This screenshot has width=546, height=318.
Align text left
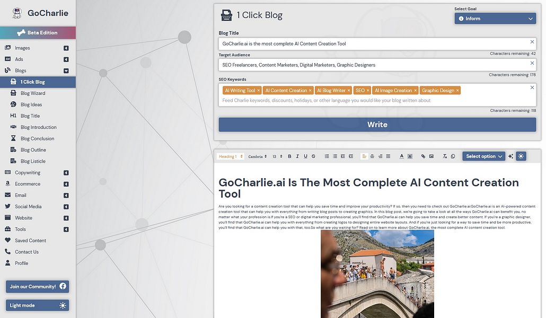point(364,156)
